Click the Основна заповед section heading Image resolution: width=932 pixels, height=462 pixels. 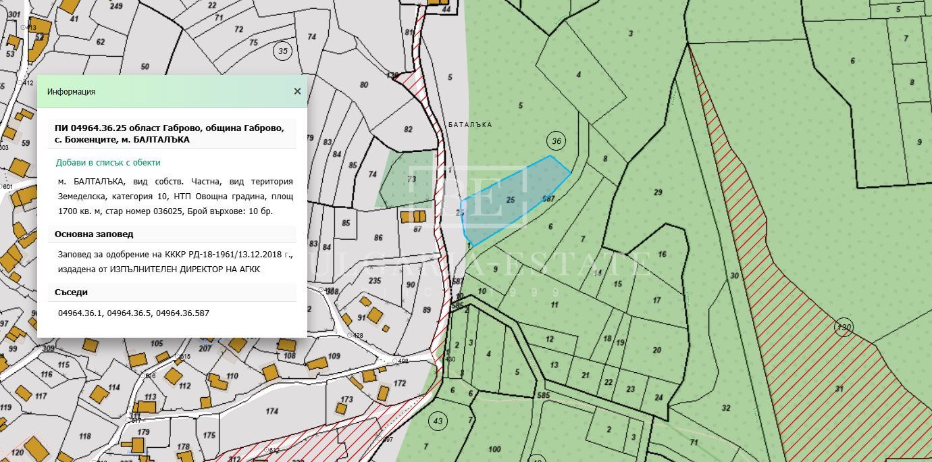94,234
